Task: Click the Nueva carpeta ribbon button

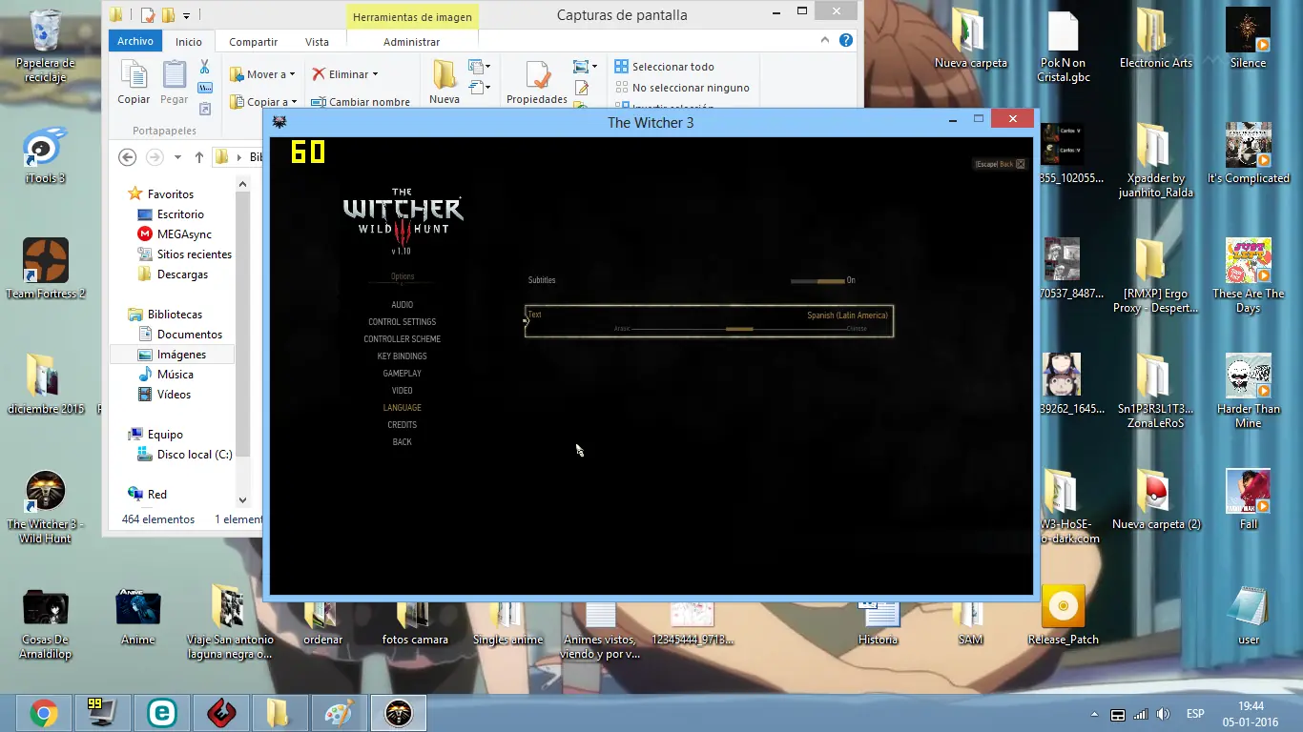Action: point(445,82)
